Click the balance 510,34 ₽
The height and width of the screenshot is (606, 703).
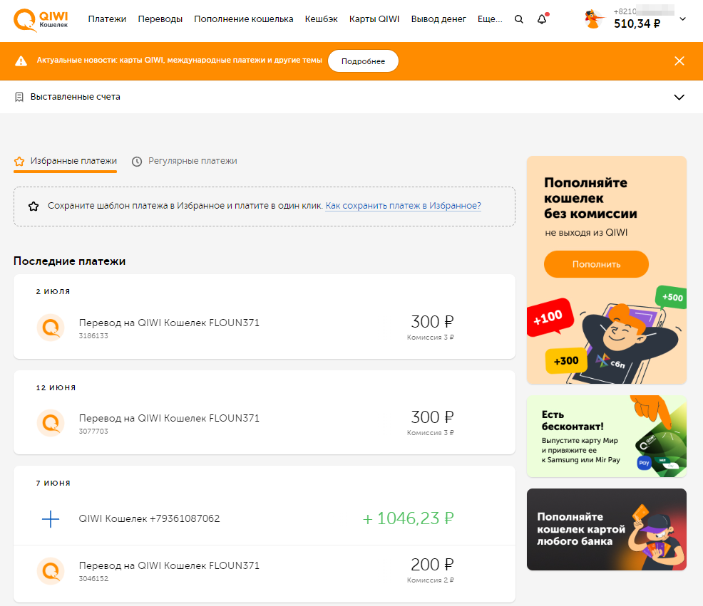point(637,23)
